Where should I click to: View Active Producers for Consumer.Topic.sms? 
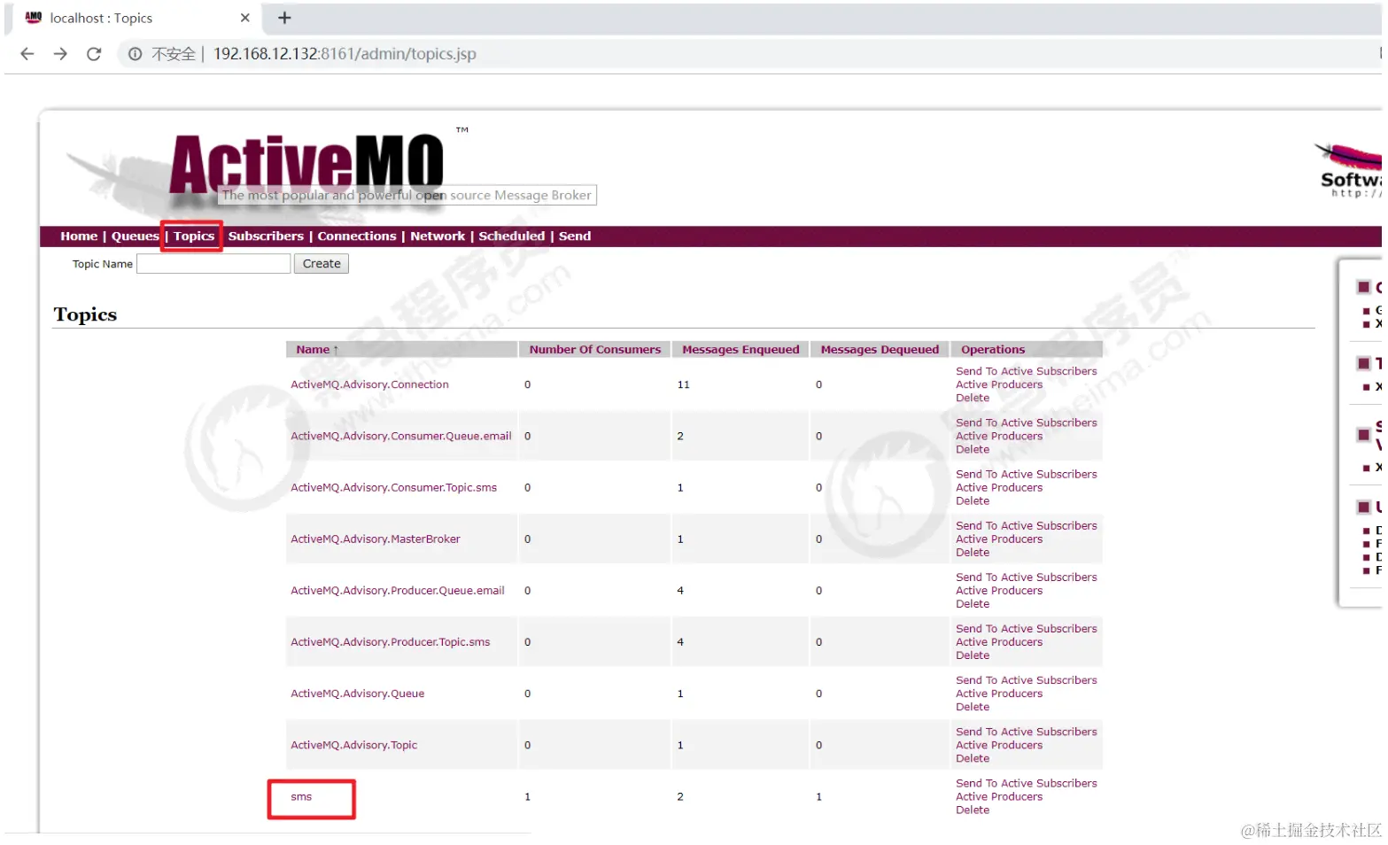(x=999, y=488)
